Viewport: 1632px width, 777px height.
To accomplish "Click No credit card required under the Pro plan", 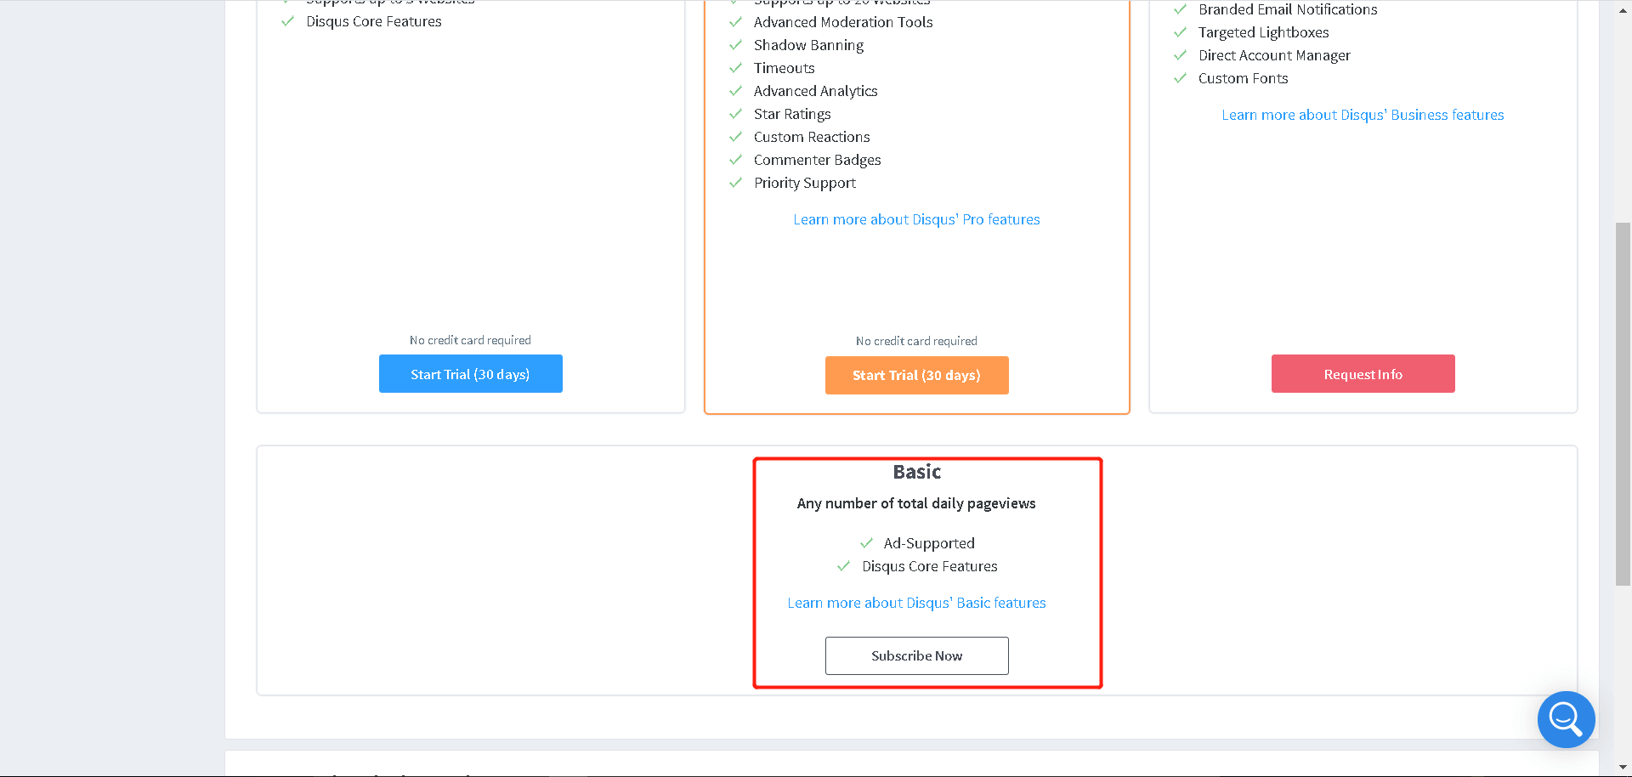I will tap(916, 341).
